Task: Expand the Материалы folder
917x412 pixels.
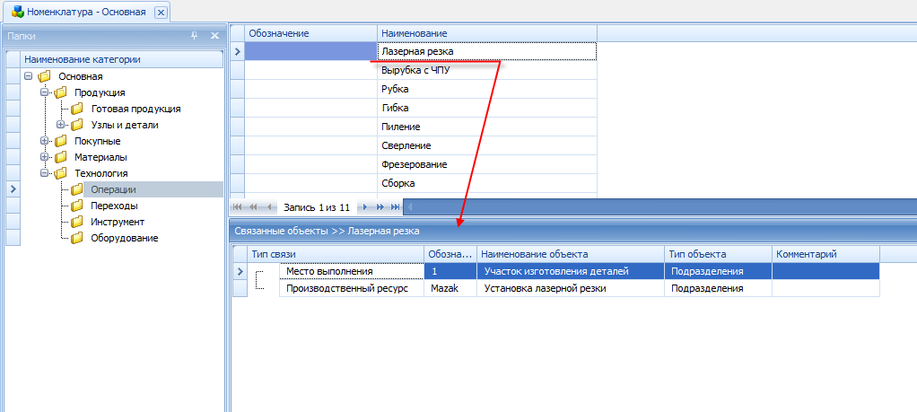Action: (x=44, y=157)
